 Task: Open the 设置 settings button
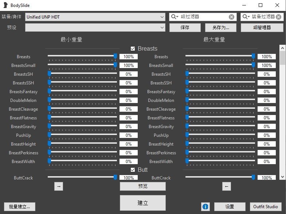pyautogui.click(x=230, y=206)
